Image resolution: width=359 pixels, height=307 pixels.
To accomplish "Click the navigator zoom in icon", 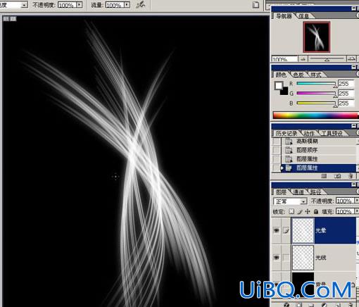I will [351, 58].
